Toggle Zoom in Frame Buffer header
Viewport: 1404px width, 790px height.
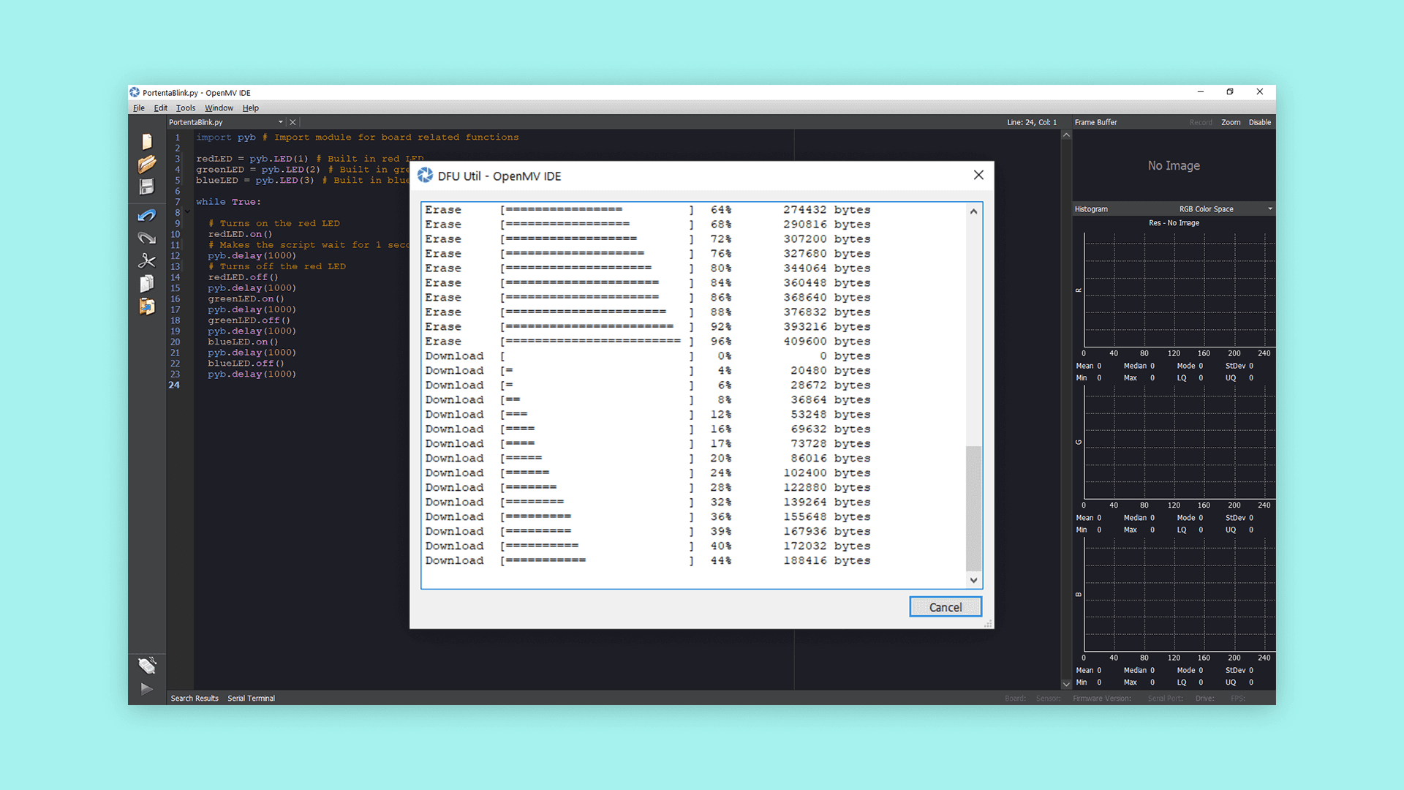point(1230,122)
